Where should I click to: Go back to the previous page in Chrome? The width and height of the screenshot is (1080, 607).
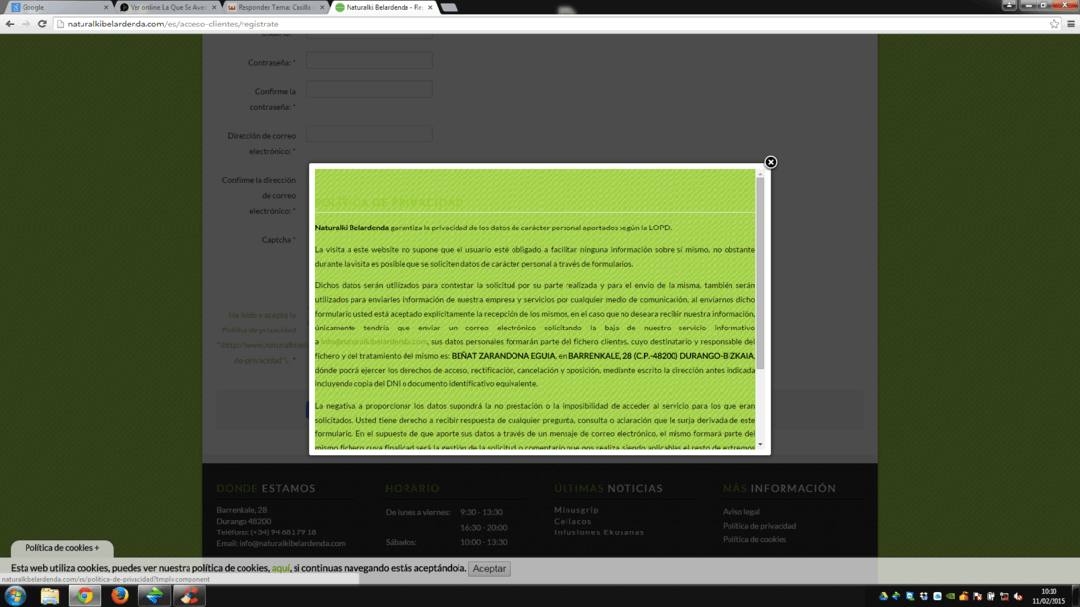[x=10, y=24]
